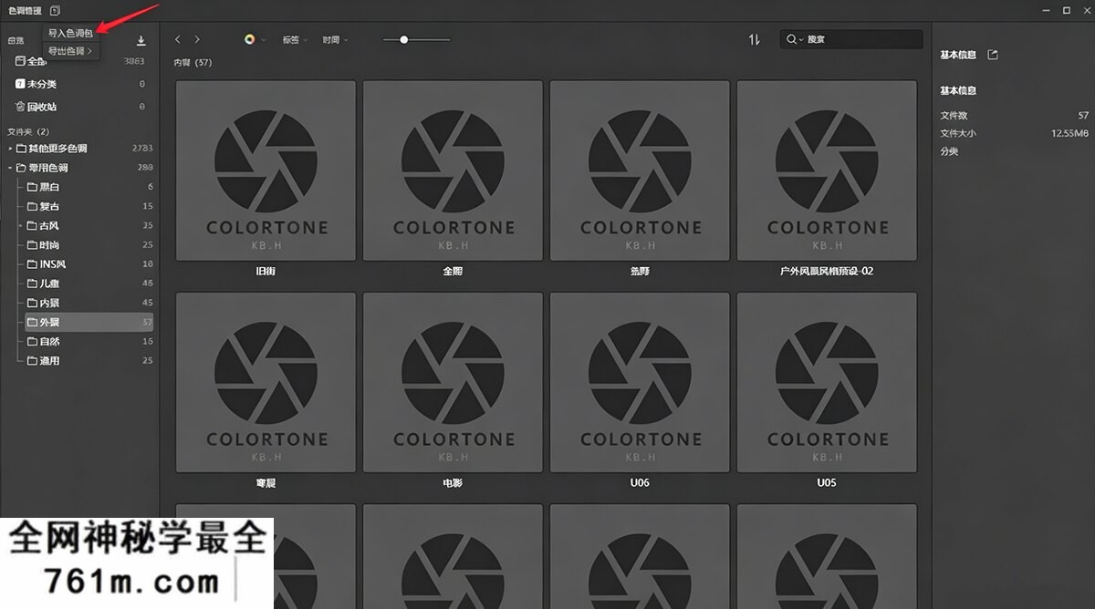Screen dimensions: 1095x609
Task: Click the 12.55MB file size value
Action: point(1069,133)
